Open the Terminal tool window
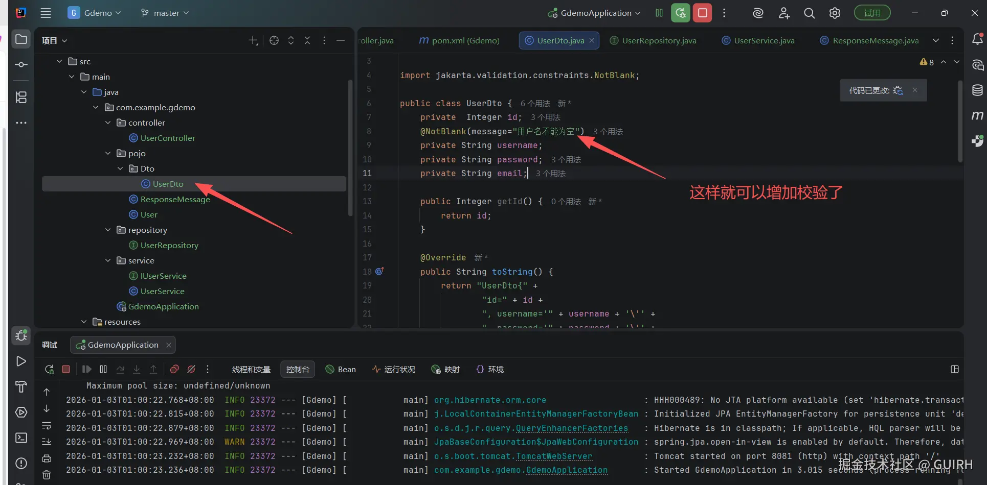This screenshot has height=485, width=987. (x=21, y=438)
